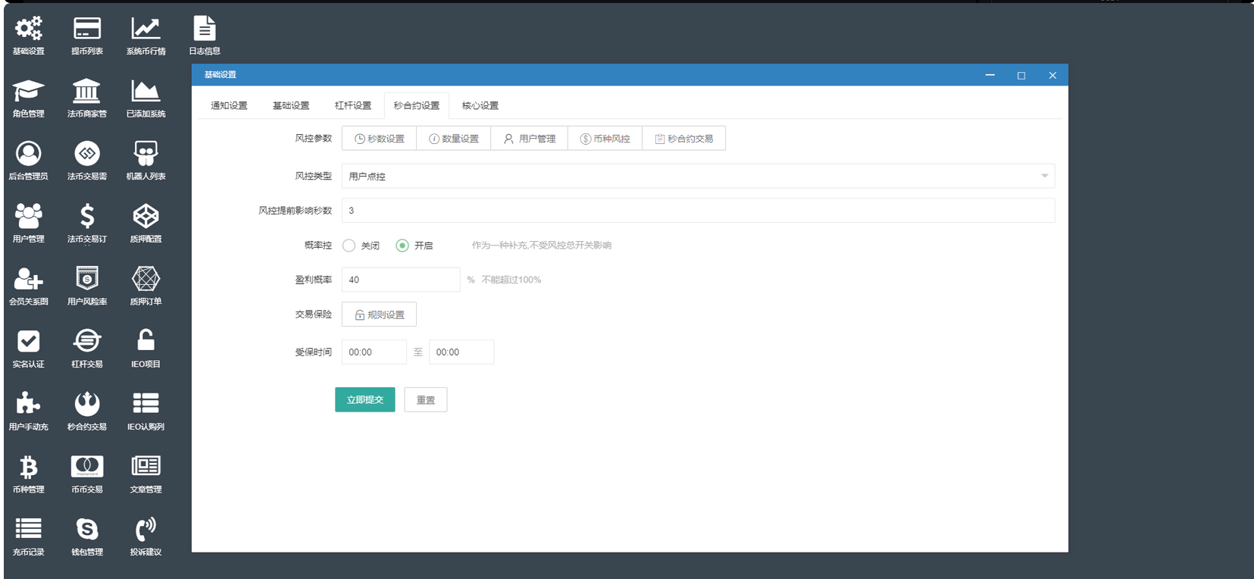
Task: Open the 机器人列表 icon
Action: 145,154
